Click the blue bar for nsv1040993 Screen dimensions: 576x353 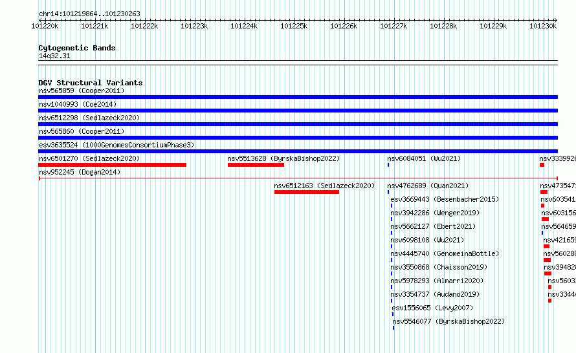[x=298, y=111]
